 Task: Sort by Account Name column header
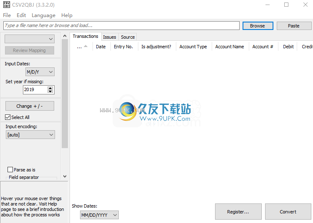[x=230, y=47]
